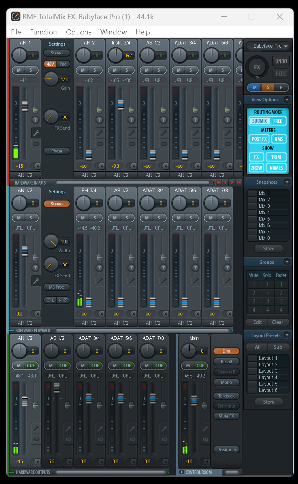Click the UNDO button
Viewport: 298px width, 484px height.
pos(281,61)
